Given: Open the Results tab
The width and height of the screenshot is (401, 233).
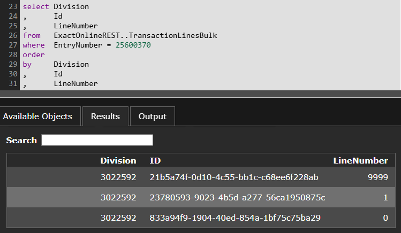Looking at the screenshot, I should coord(105,116).
